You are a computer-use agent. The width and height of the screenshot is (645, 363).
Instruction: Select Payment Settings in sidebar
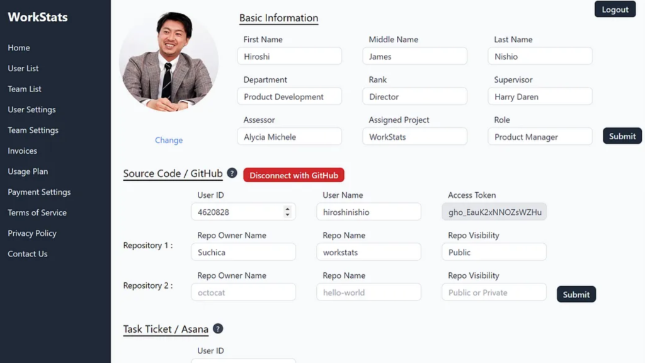(x=39, y=192)
